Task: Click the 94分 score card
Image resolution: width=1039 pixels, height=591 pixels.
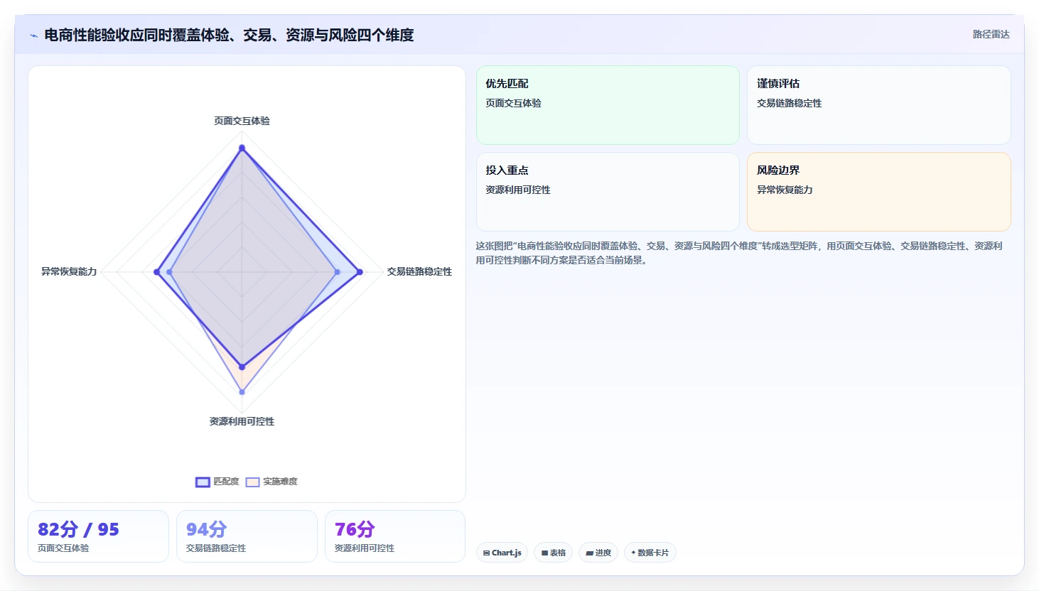Action: 247,536
